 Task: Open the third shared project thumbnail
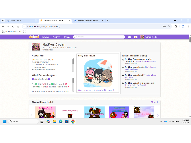point(94,112)
